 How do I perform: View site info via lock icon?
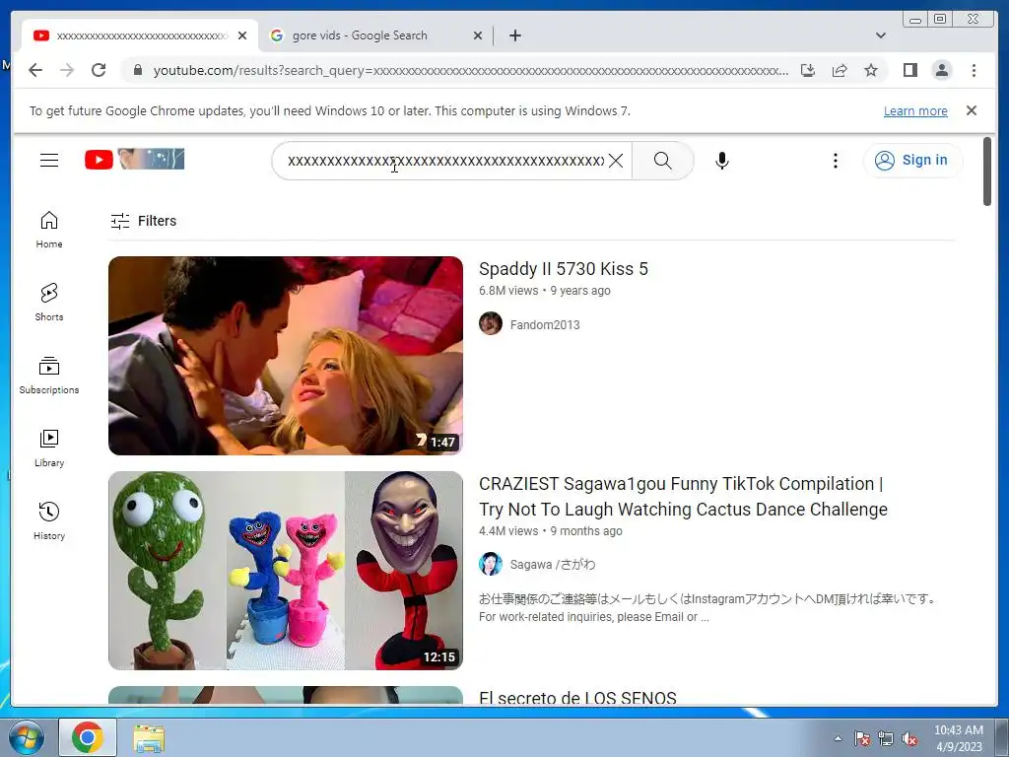tap(137, 70)
